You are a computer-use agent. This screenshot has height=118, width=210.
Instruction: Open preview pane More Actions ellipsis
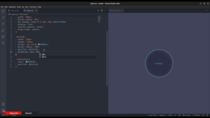(x=207, y=10)
